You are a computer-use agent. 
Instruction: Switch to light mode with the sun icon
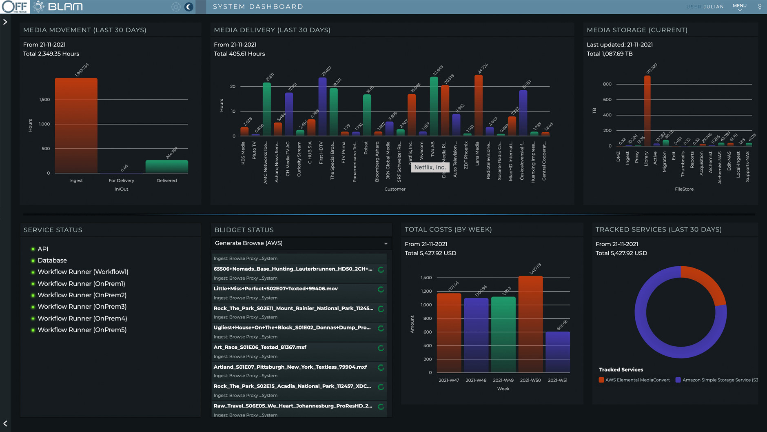[176, 7]
